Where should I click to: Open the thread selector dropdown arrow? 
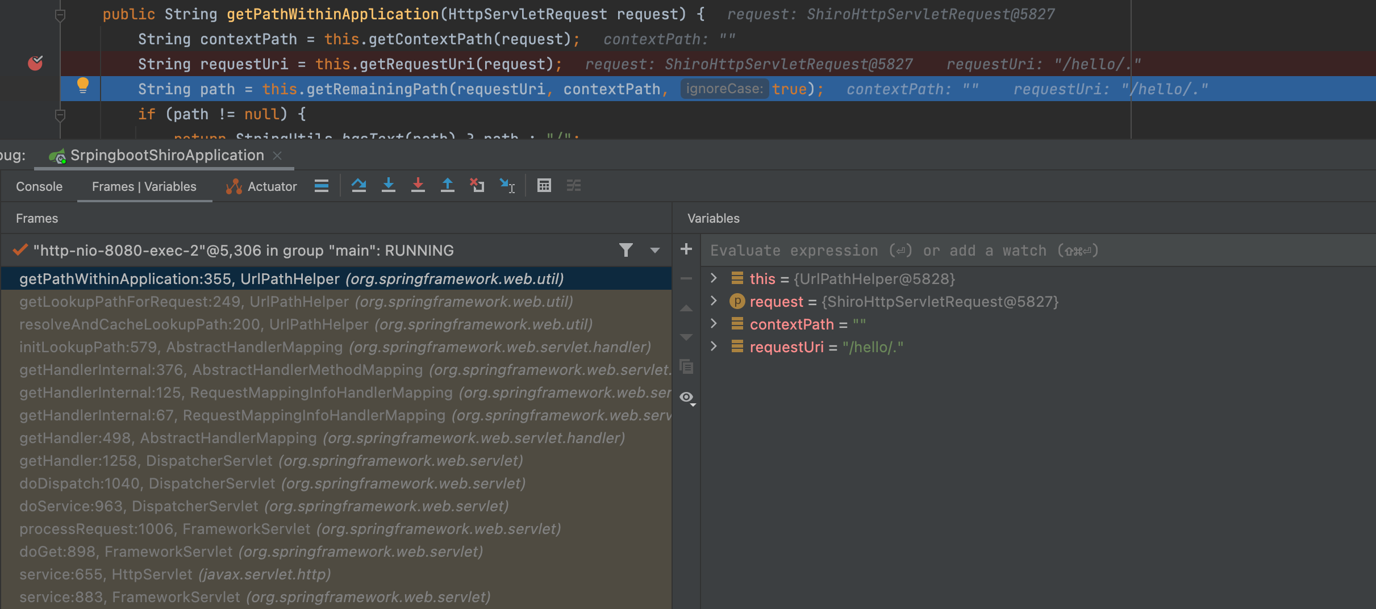655,251
